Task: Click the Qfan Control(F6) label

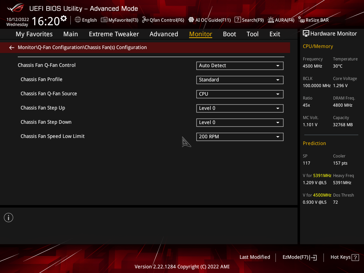Action: point(167,20)
